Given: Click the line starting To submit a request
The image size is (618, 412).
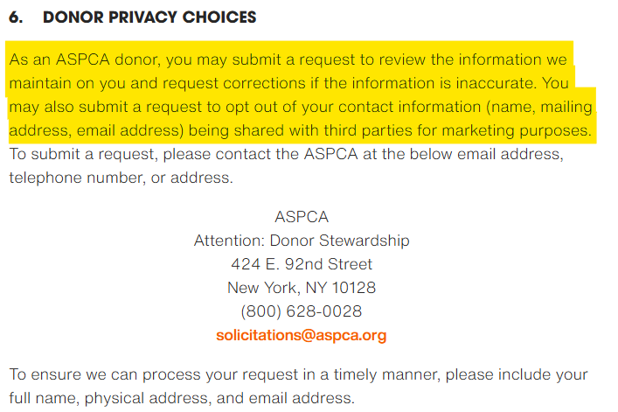Looking at the screenshot, I should point(297,156).
